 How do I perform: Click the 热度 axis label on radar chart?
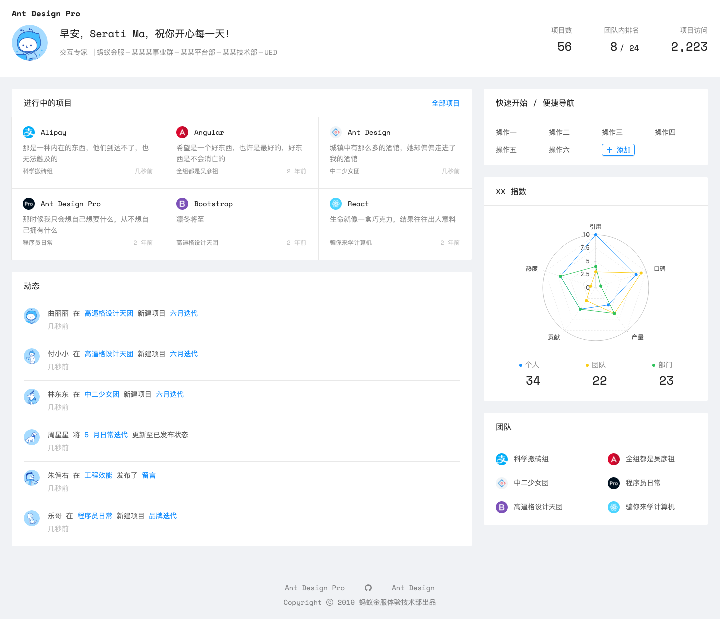[x=532, y=269]
